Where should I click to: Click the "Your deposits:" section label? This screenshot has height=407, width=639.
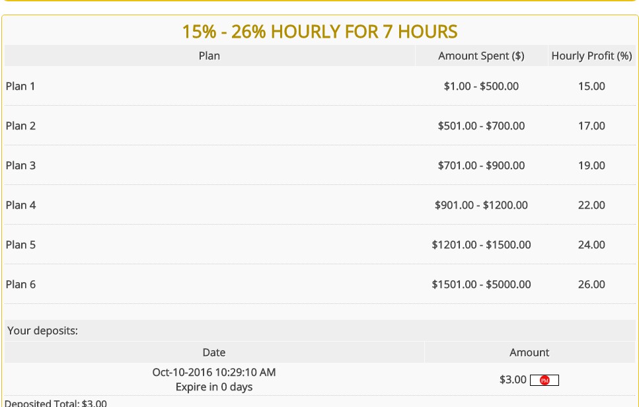click(42, 330)
